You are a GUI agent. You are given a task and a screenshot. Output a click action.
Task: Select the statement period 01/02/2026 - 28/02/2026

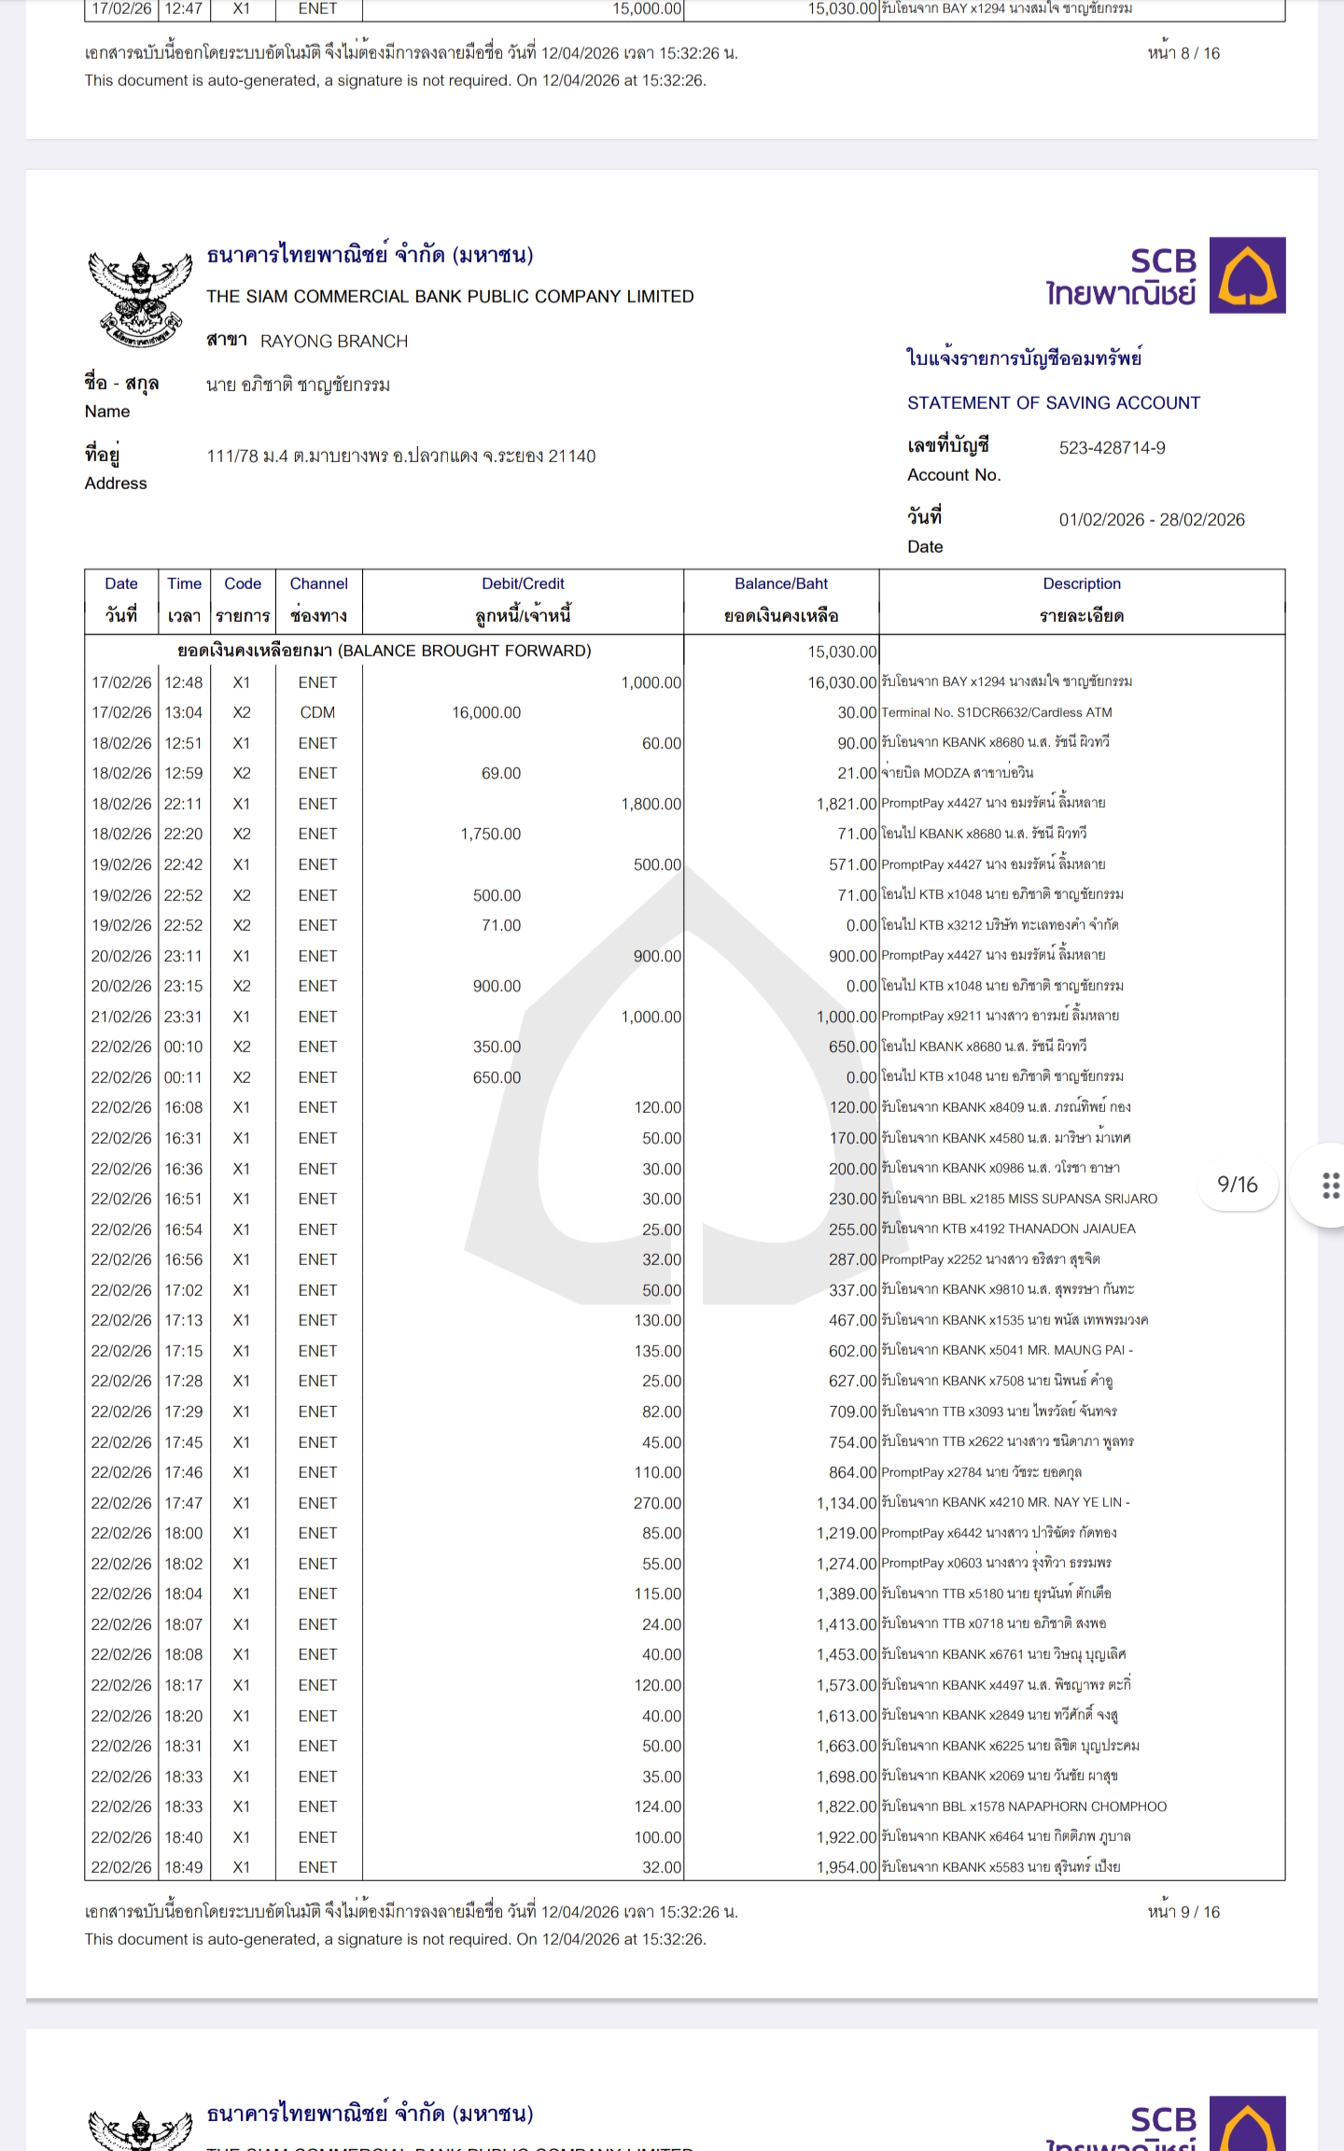pyautogui.click(x=1151, y=520)
